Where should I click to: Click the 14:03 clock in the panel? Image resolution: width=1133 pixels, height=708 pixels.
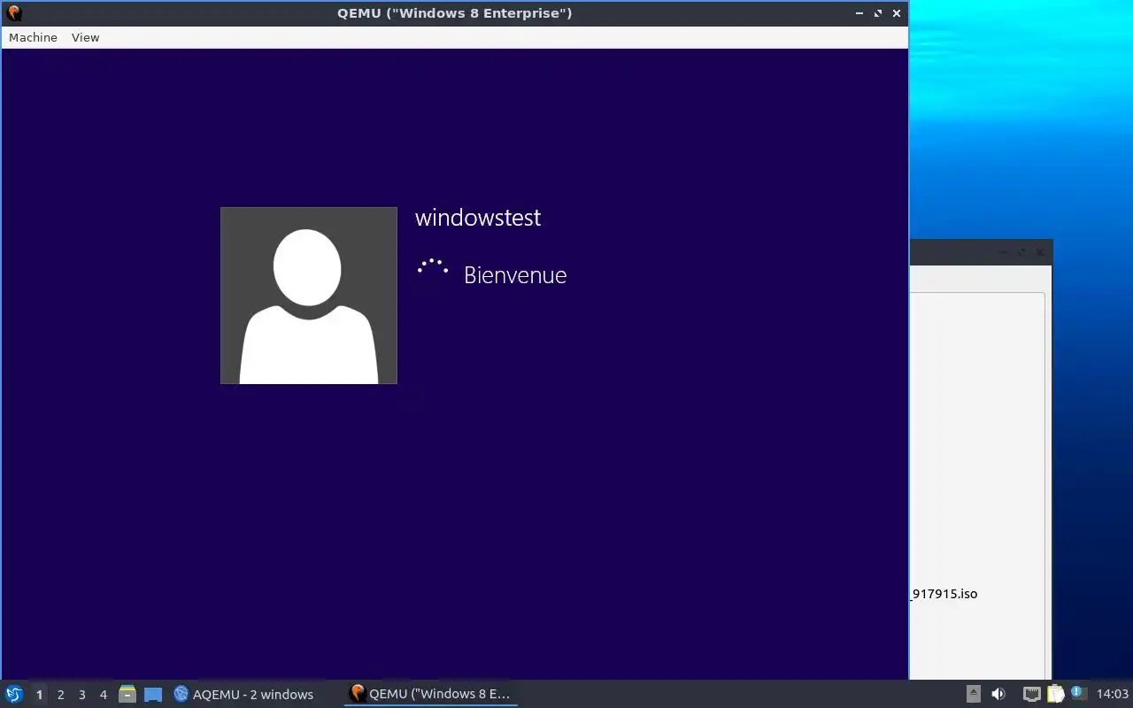pyautogui.click(x=1113, y=694)
